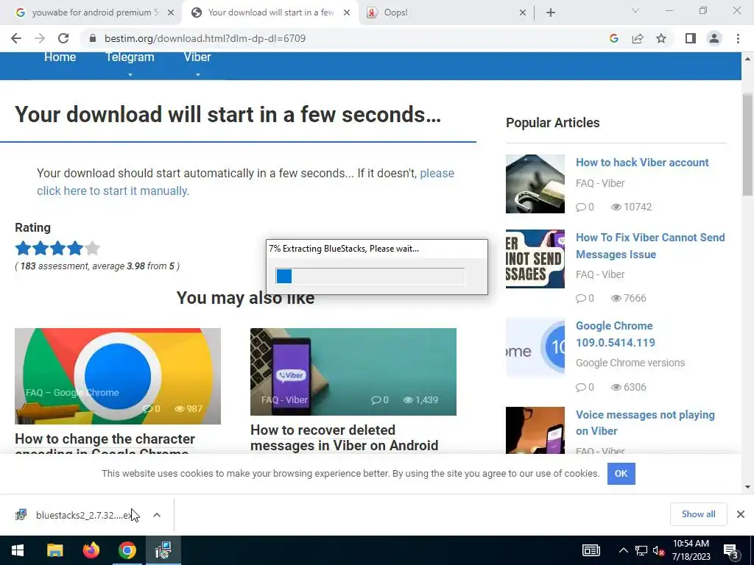Expand download options chevron for bluestacks2
Viewport: 754px width, 565px height.
click(x=157, y=515)
